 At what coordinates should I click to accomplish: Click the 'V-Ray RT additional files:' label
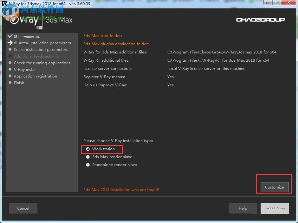pyautogui.click(x=106, y=60)
